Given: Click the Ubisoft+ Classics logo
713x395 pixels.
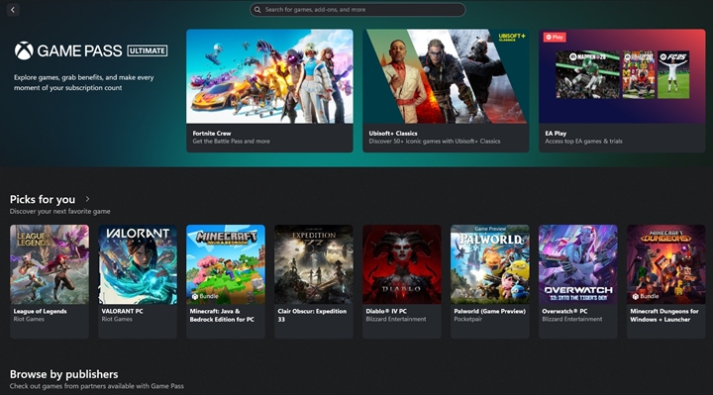Looking at the screenshot, I should 512,37.
